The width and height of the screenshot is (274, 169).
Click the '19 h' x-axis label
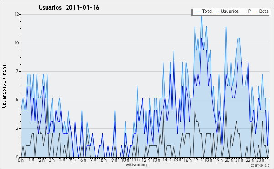point(219,160)
